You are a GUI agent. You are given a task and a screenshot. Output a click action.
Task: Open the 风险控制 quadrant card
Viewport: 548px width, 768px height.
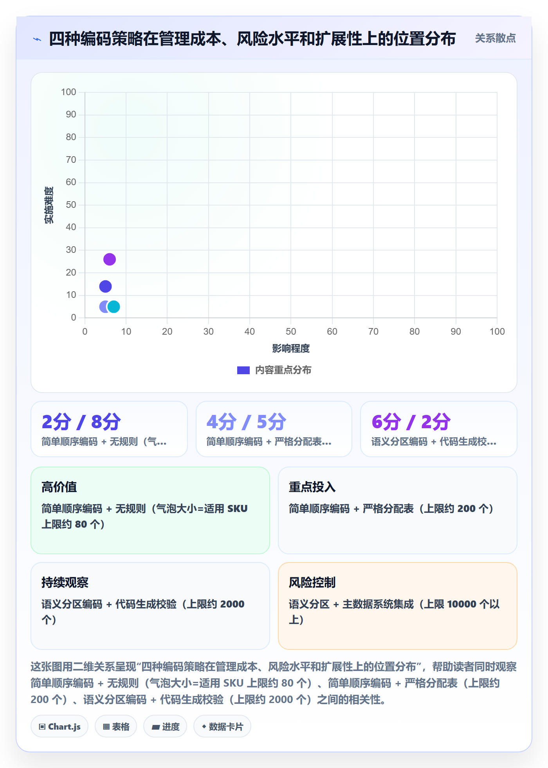pos(398,606)
